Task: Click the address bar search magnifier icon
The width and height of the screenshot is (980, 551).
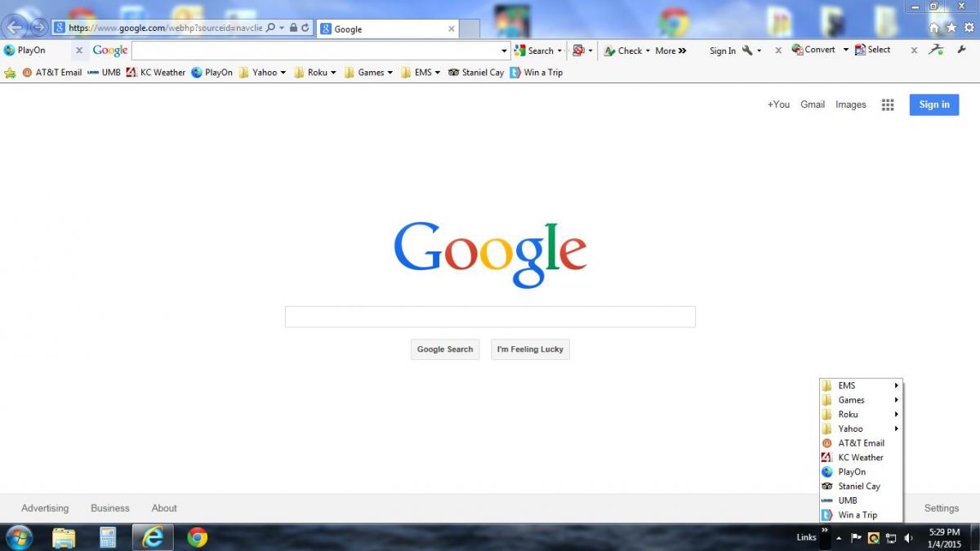Action: coord(270,28)
